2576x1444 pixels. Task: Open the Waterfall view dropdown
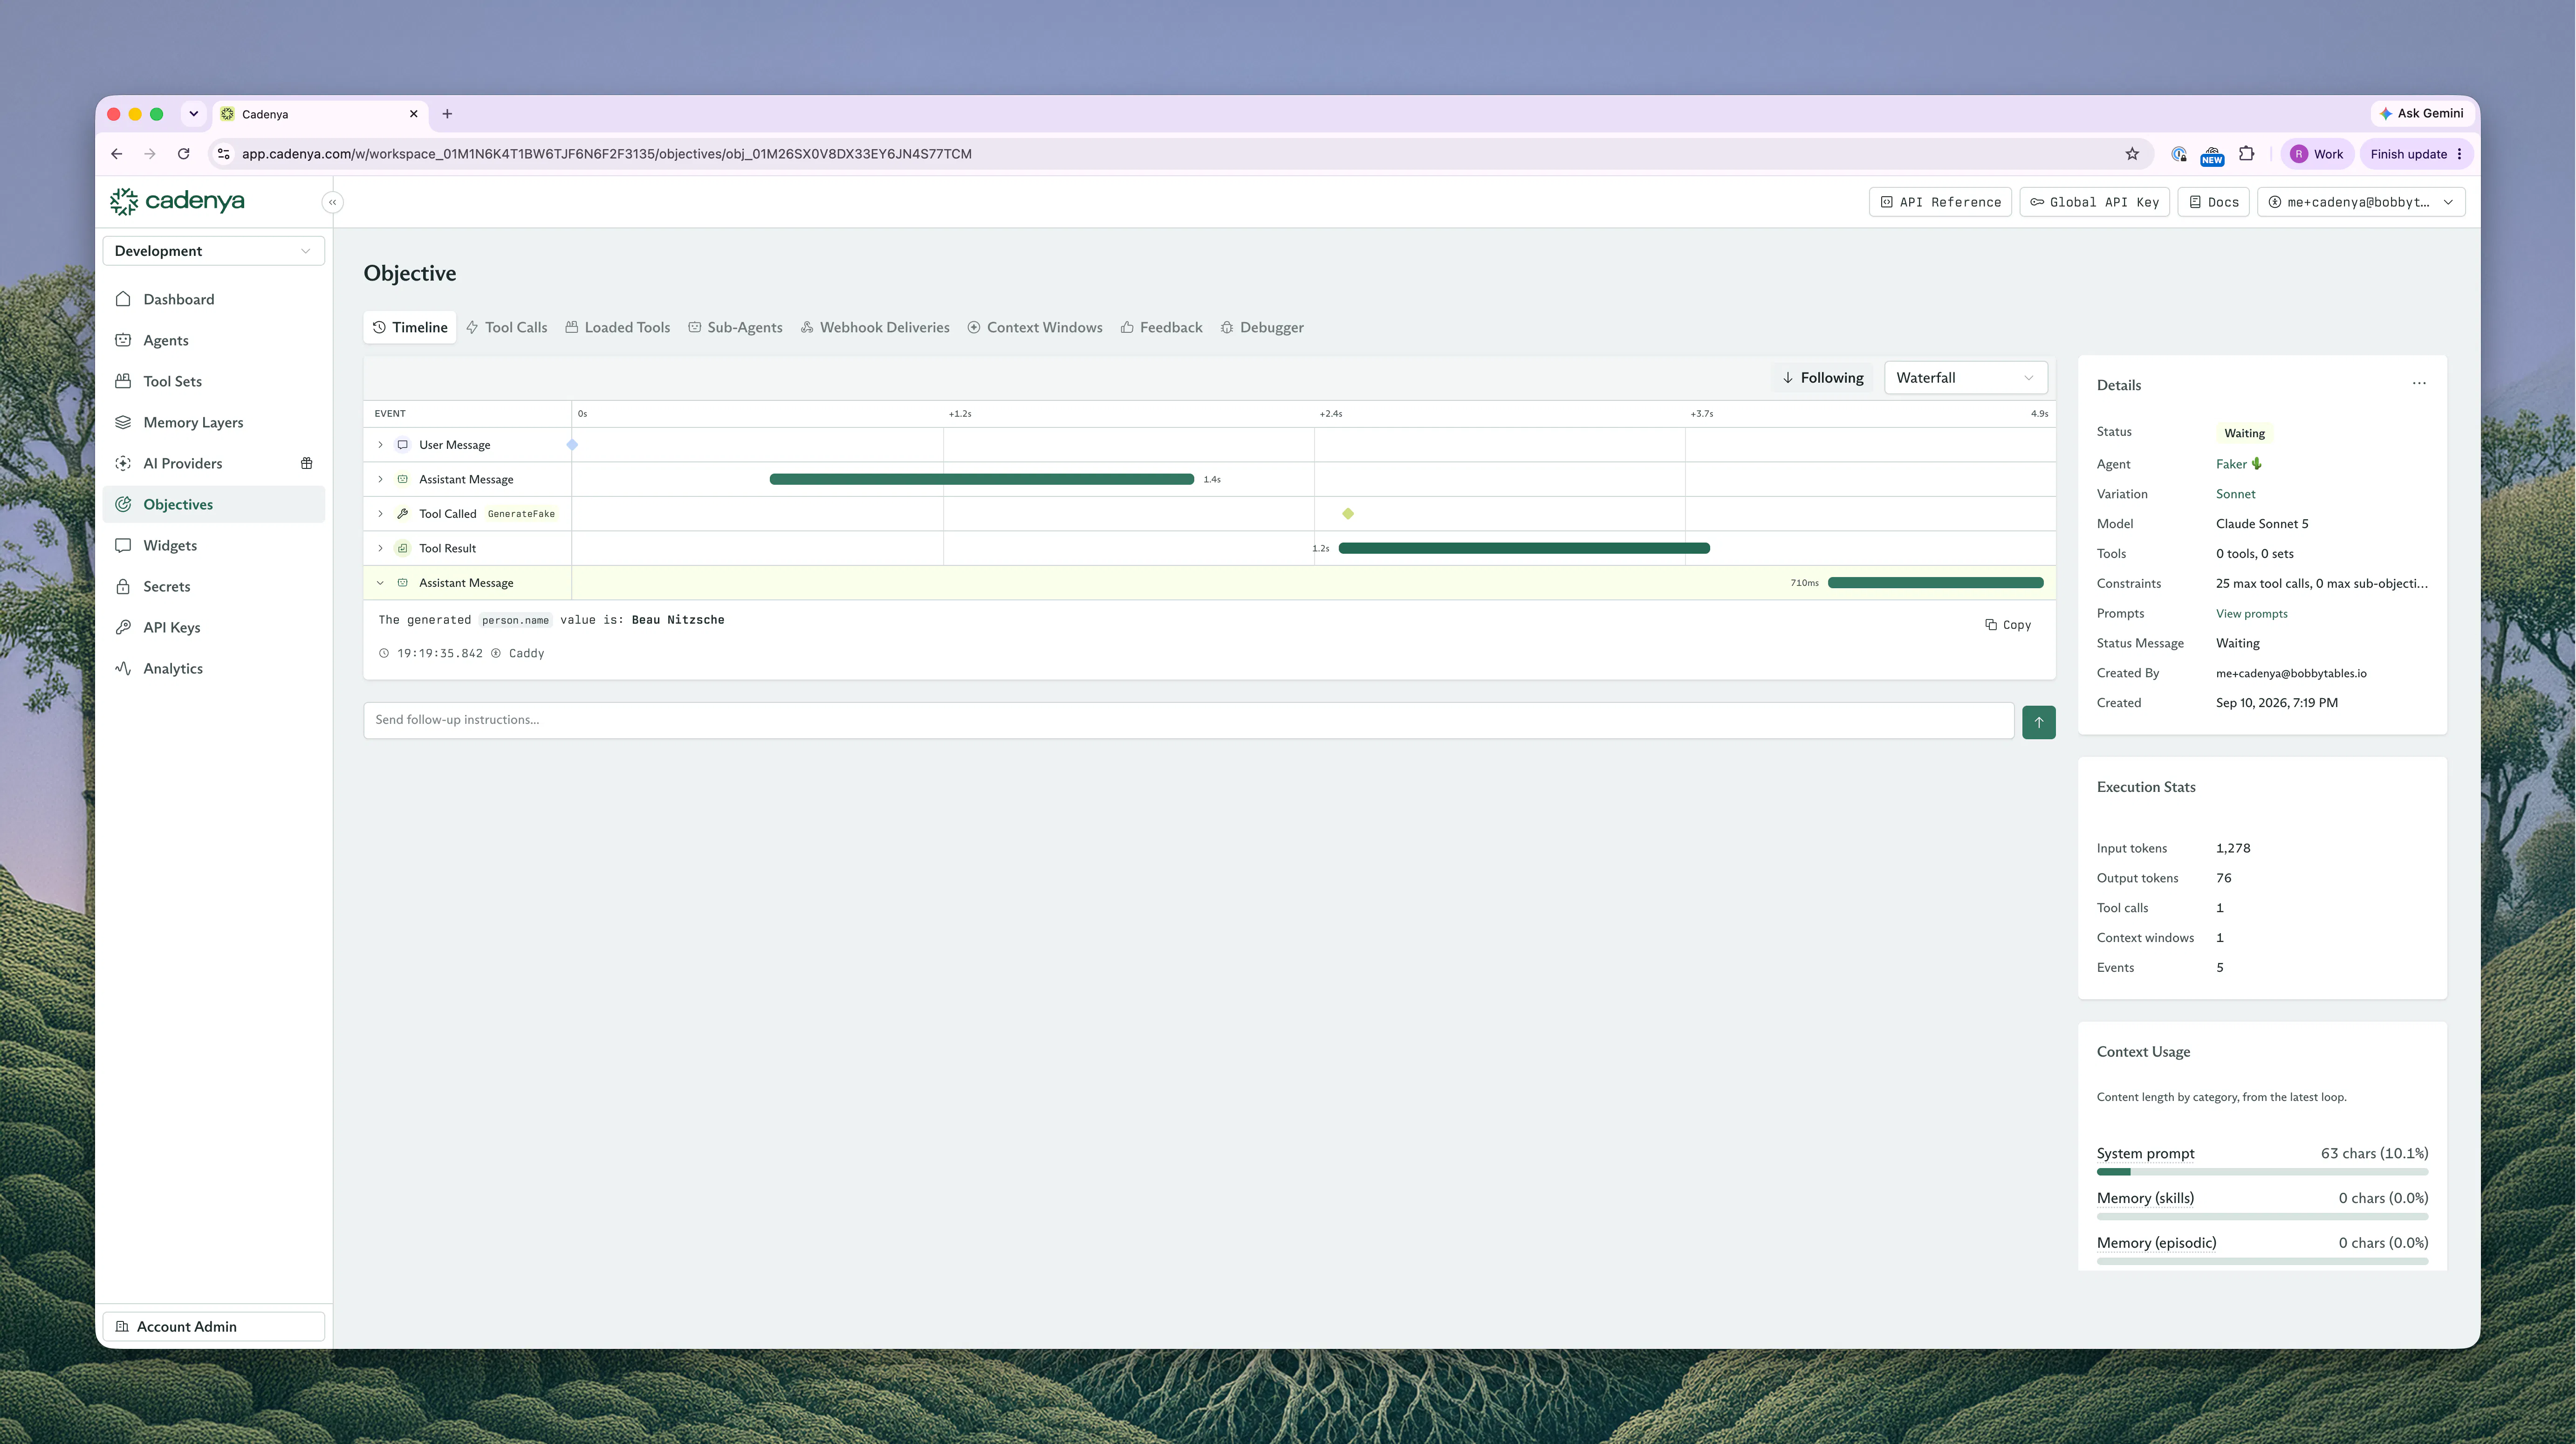1965,377
